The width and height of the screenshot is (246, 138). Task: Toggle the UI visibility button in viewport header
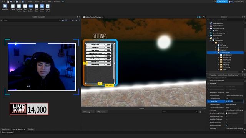tap(199, 17)
